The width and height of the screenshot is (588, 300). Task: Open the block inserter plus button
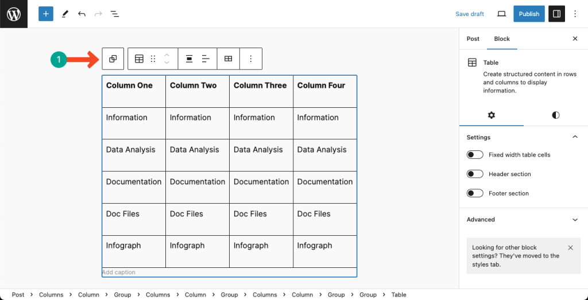[46, 14]
